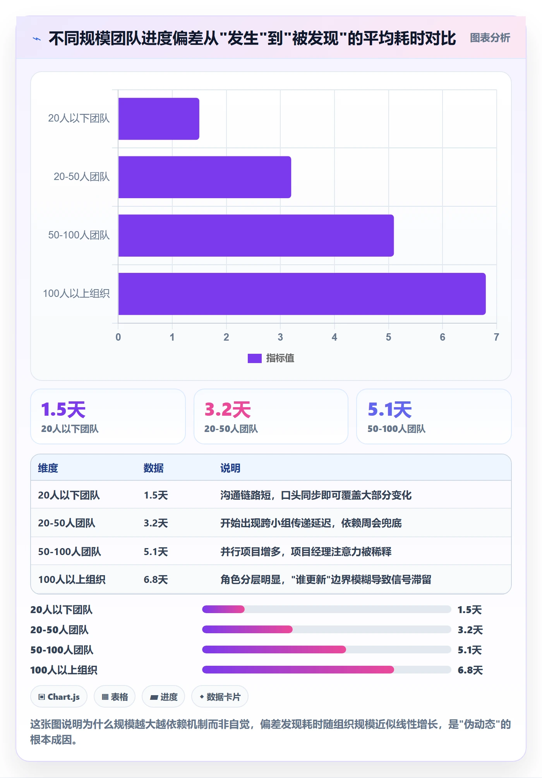Click the 20-50人团队 progress bar

326,630
